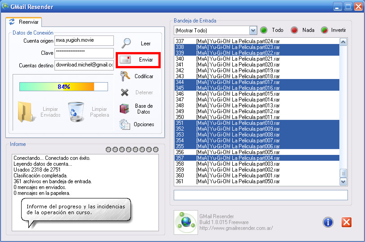Viewport: 365px width, 242px height.
Task: Switch to the Reenviar tab
Action: tap(24, 22)
